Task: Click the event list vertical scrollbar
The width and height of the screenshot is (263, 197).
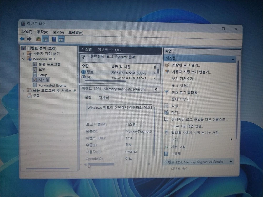Action: (158, 71)
